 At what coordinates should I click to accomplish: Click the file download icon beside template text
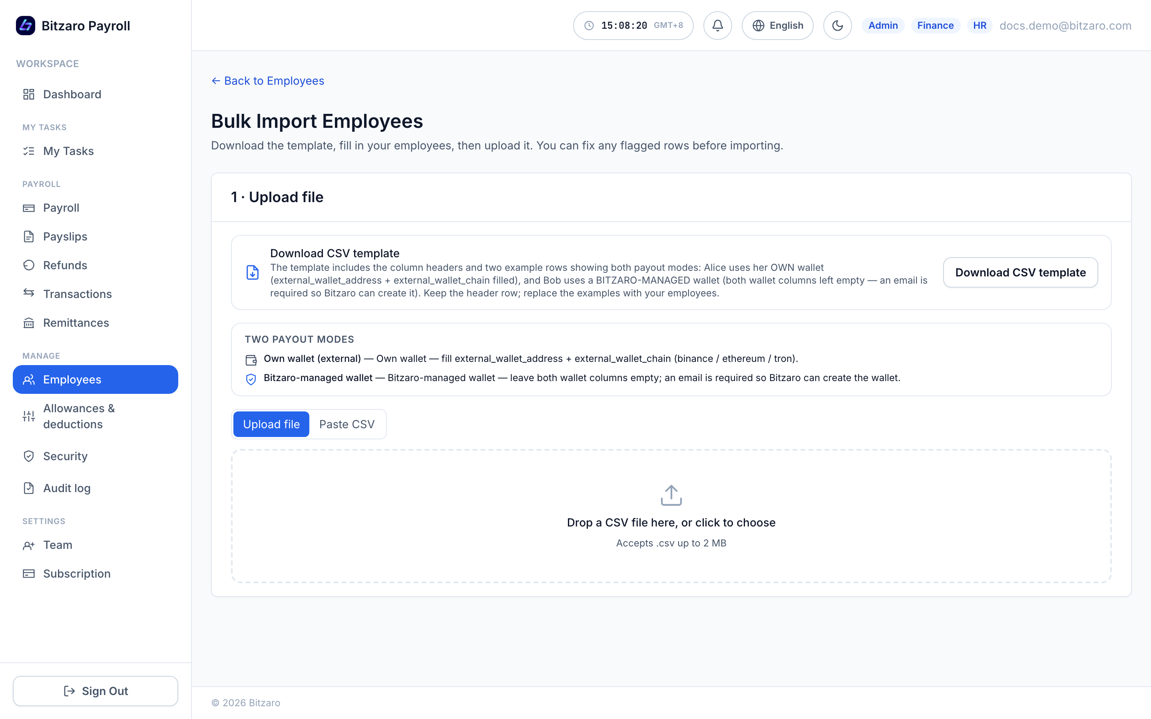tap(252, 272)
